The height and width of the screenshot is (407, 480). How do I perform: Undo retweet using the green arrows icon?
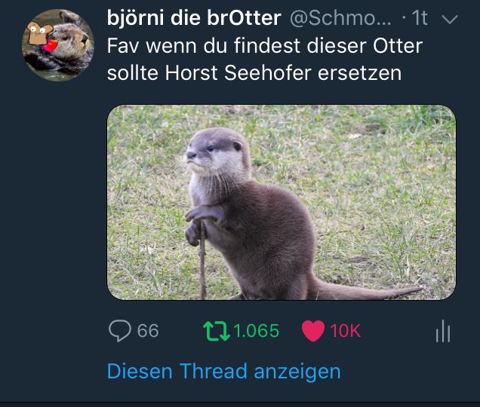coord(216,331)
